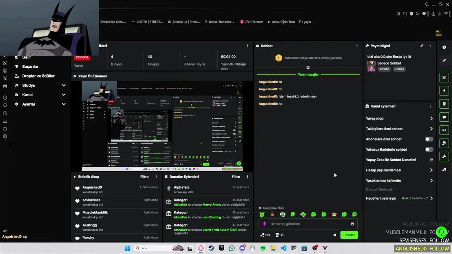Viewport: 452px width, 254px height.
Task: Open Filtre in Denetim Eylemleri panel
Action: [236, 177]
